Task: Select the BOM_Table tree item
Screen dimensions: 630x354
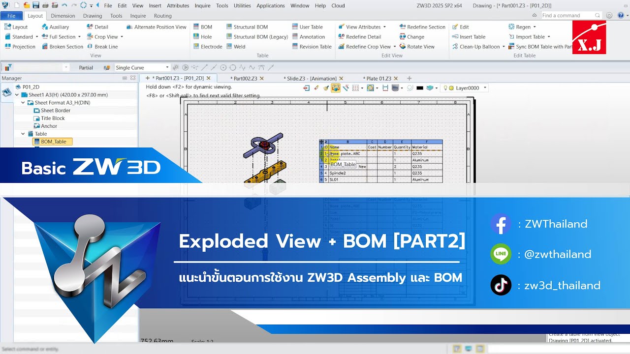Action: (53, 142)
